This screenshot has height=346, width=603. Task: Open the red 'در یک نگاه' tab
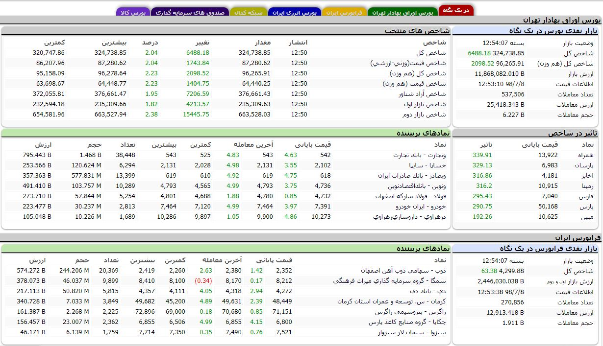click(456, 10)
